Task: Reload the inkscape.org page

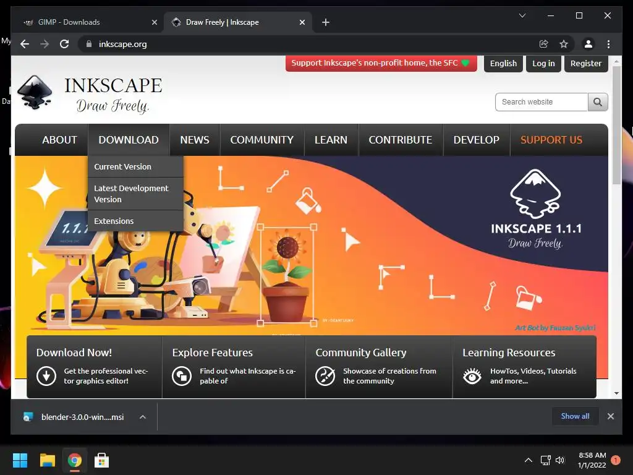Action: [x=64, y=44]
